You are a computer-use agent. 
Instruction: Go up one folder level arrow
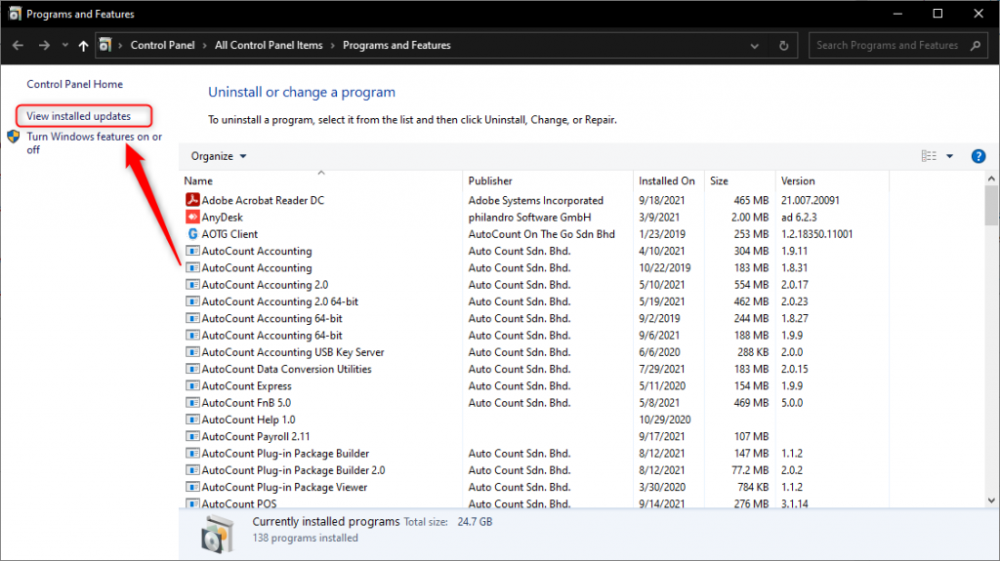[x=83, y=45]
